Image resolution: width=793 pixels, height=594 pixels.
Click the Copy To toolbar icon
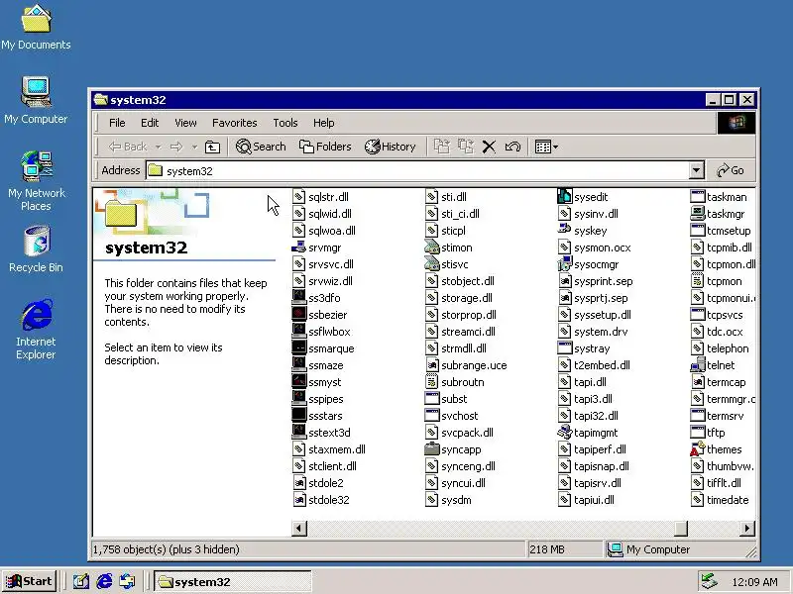point(465,147)
